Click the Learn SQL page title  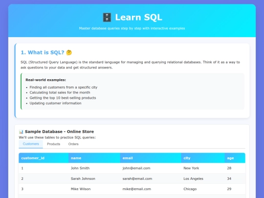pos(138,17)
